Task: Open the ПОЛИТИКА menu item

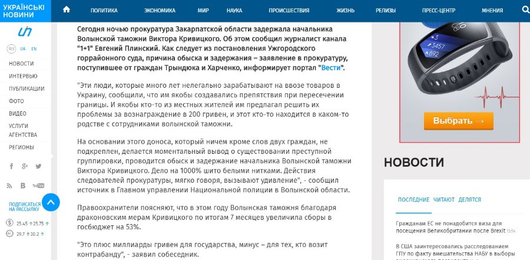Action: point(104,11)
